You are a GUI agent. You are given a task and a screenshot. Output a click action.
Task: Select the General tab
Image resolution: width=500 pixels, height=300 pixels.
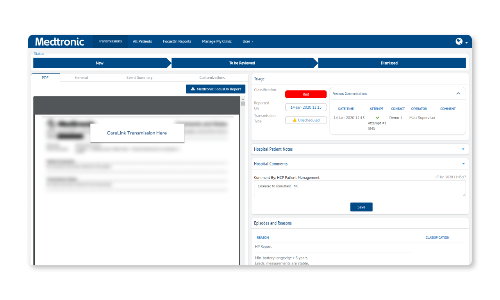click(81, 77)
